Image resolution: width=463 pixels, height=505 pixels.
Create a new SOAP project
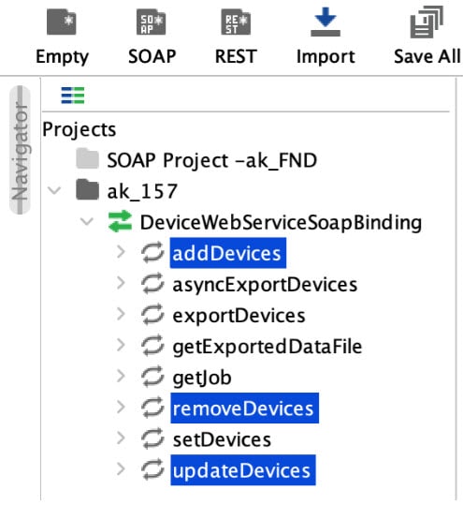coord(152,36)
